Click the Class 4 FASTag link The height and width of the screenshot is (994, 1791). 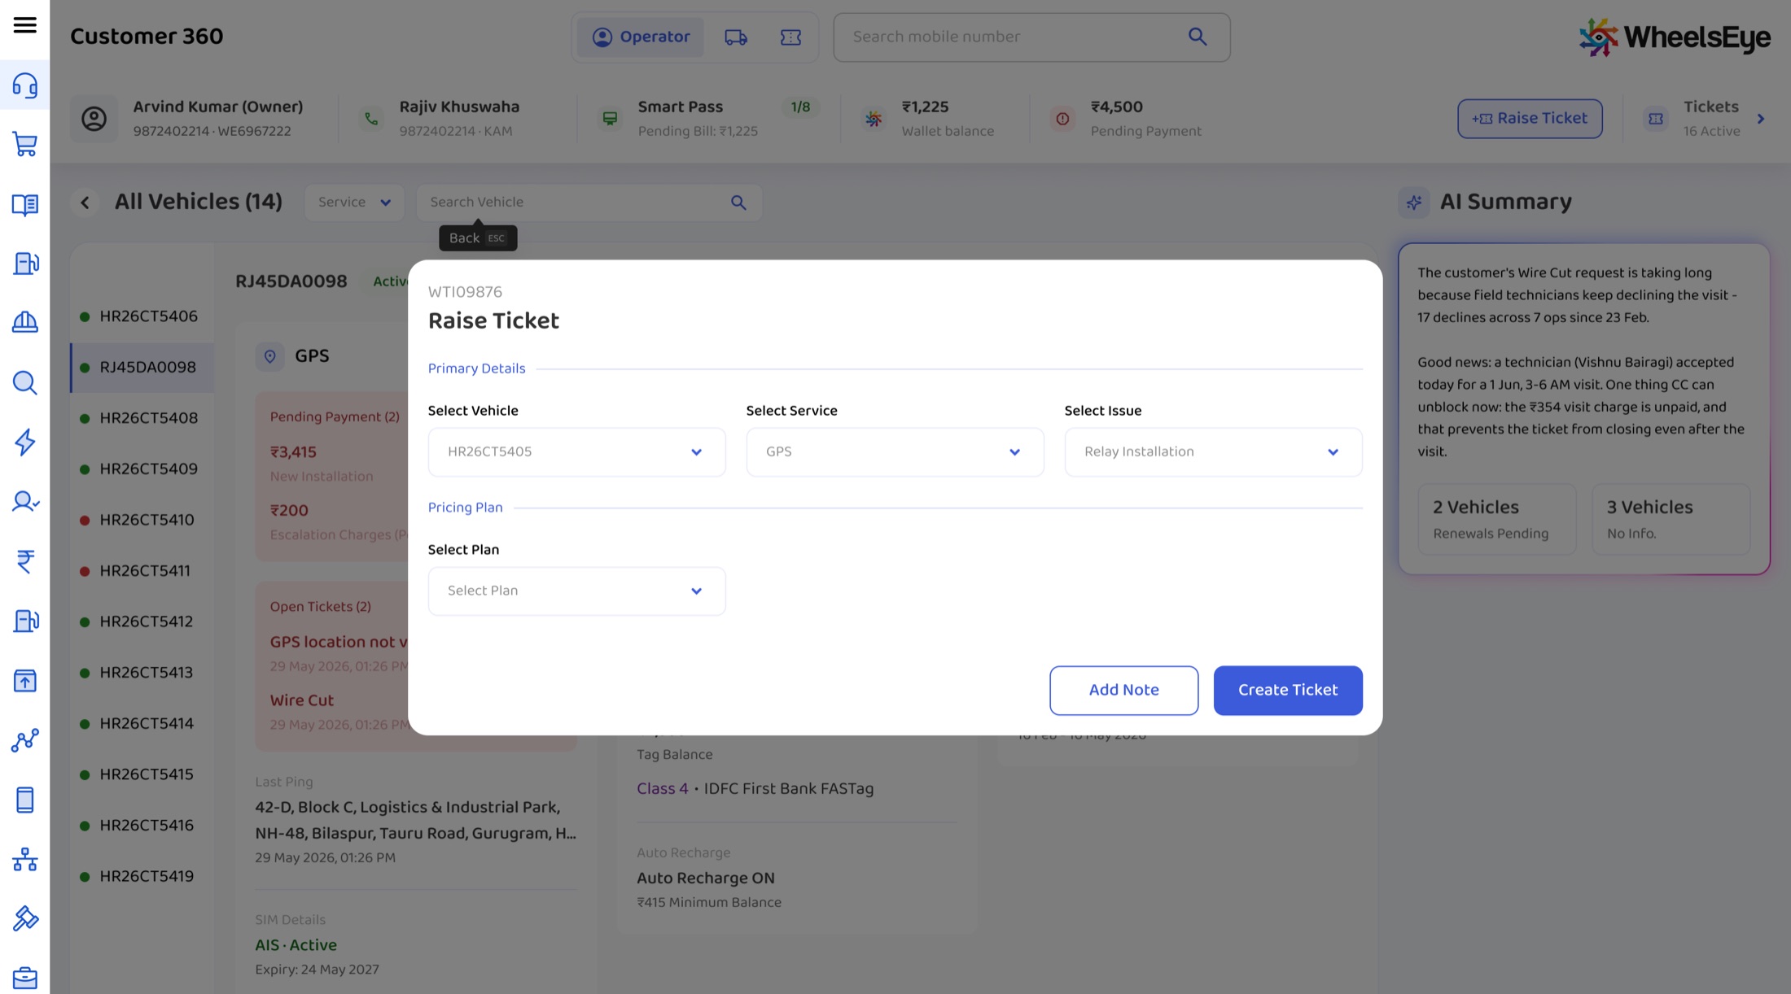[662, 789]
